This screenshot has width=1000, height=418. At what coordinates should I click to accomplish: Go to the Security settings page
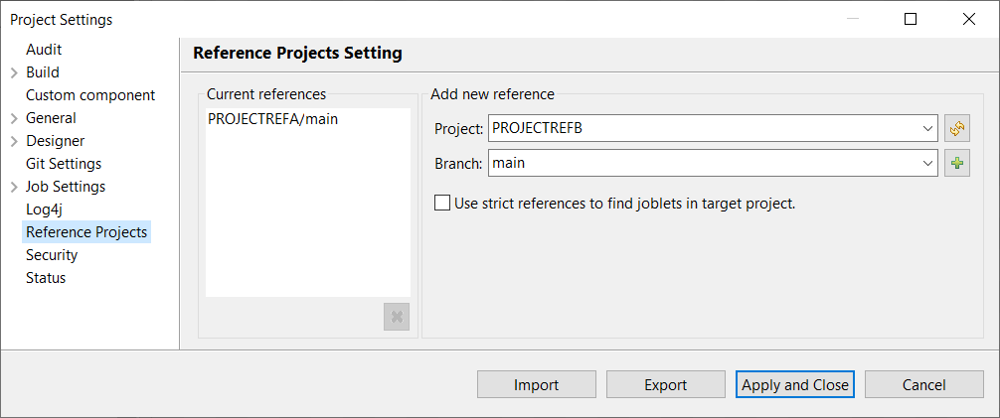(x=52, y=255)
